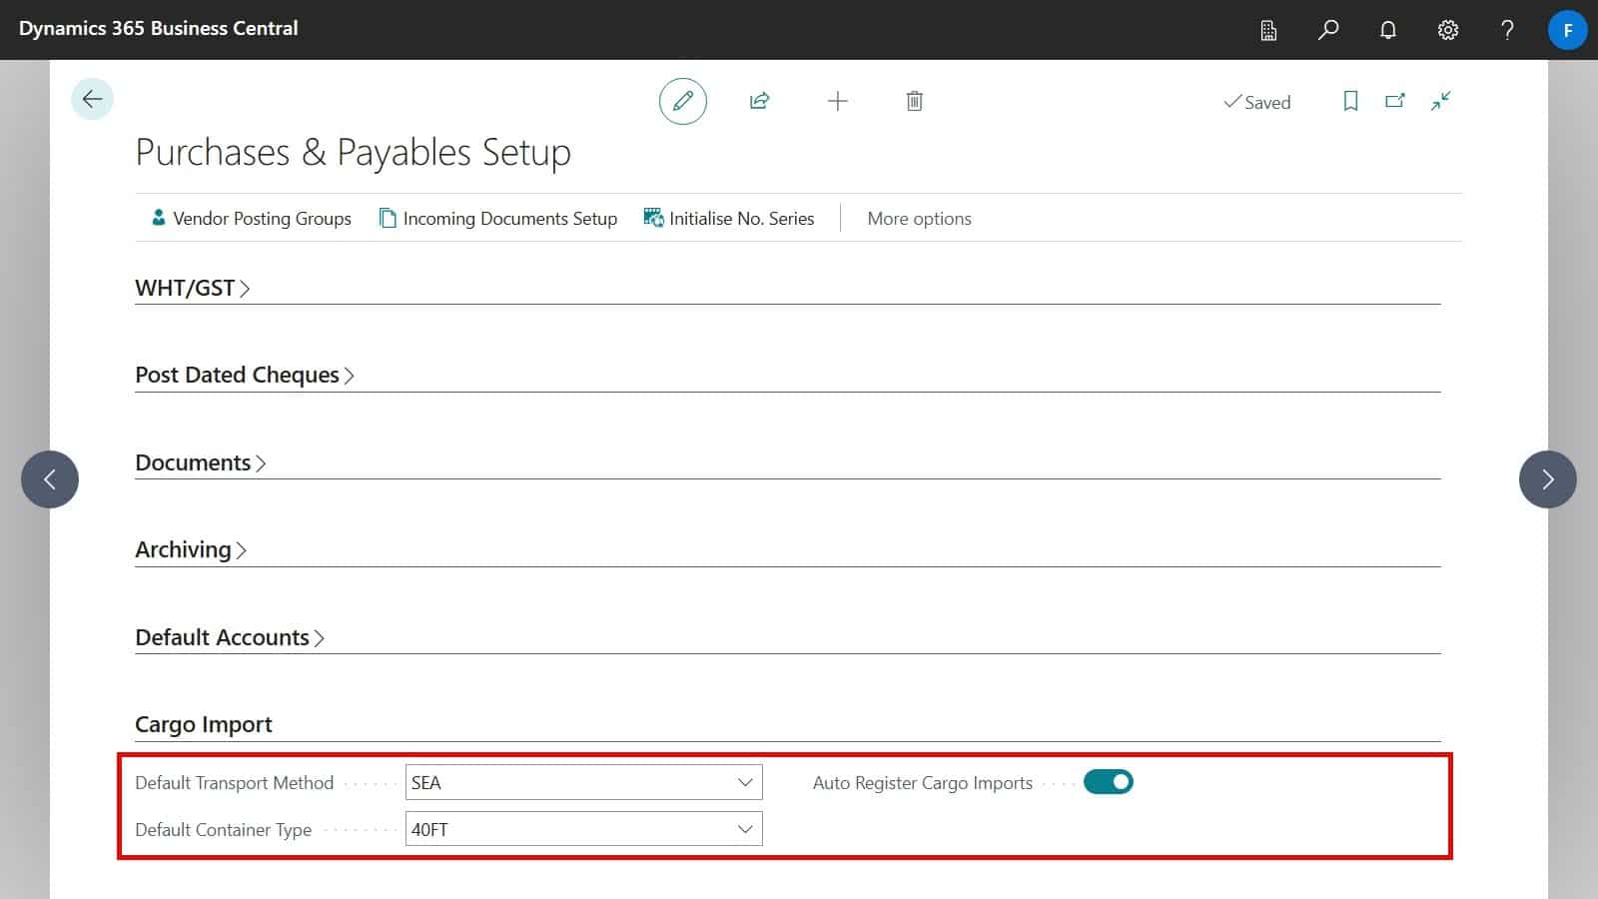The image size is (1598, 899).
Task: Expand the Post Dated Cheques section
Action: 244,376
